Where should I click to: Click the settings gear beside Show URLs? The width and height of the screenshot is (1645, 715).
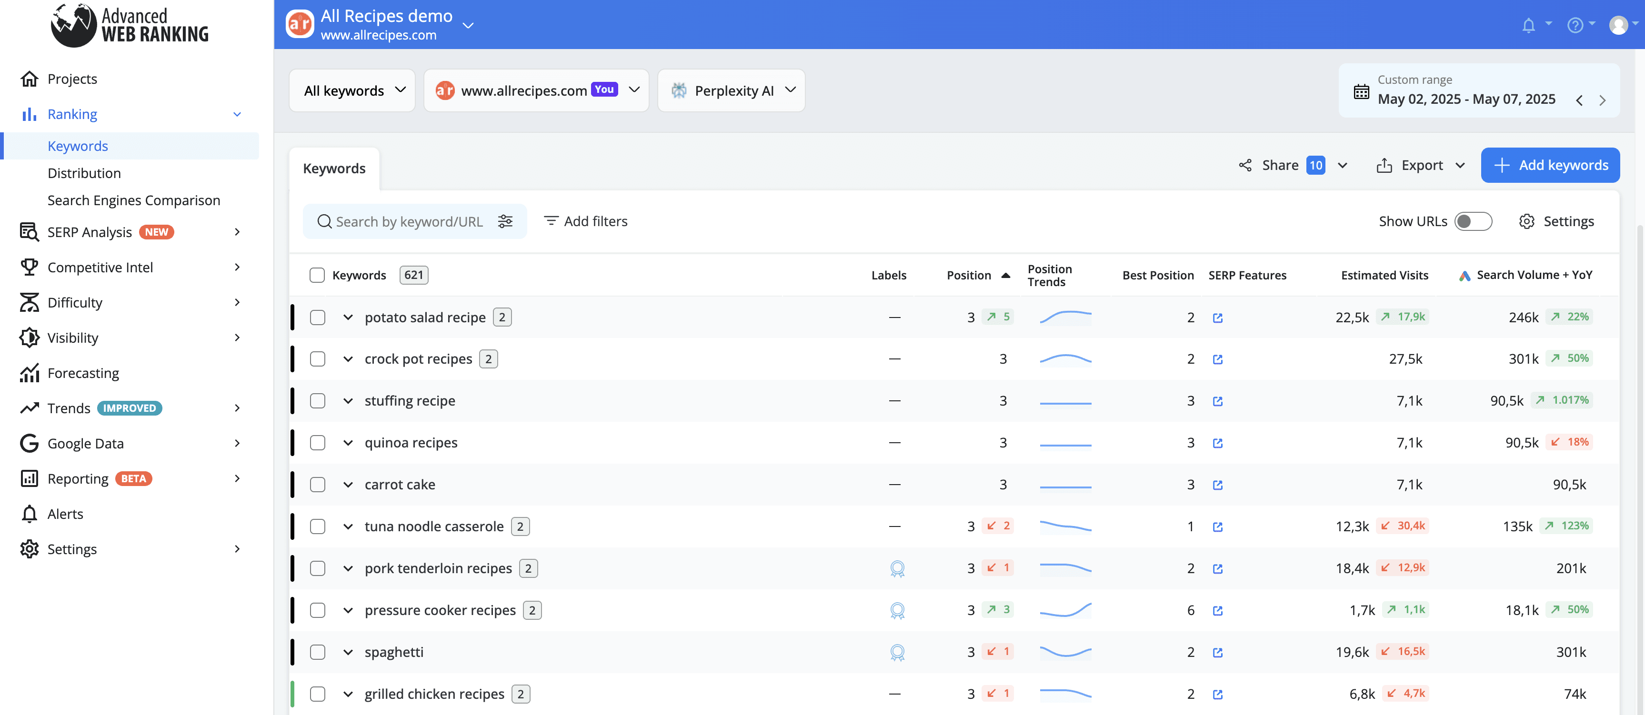[x=1527, y=221]
